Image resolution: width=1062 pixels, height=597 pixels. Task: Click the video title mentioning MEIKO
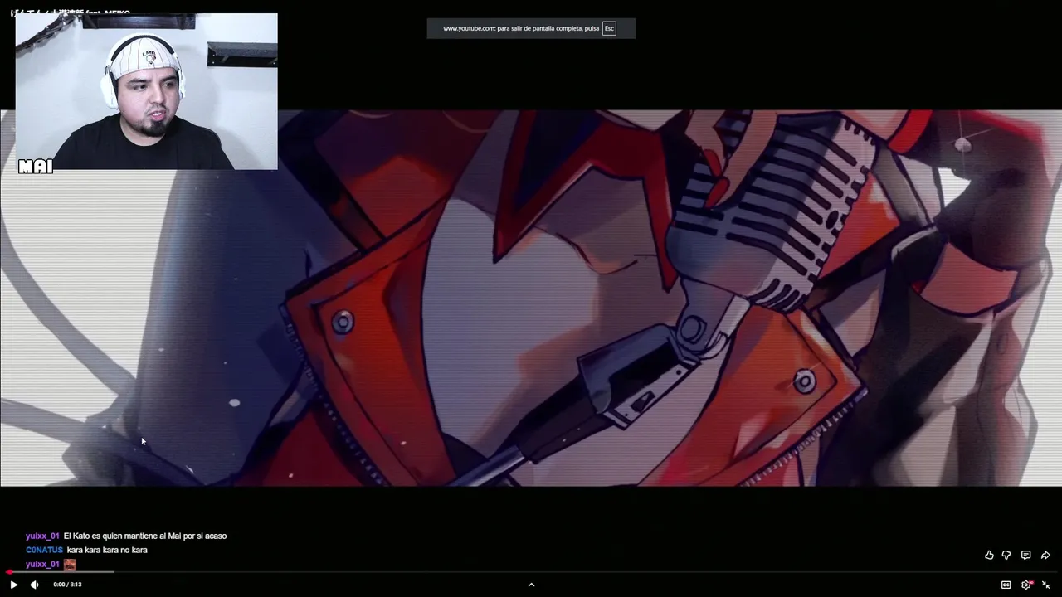70,13
